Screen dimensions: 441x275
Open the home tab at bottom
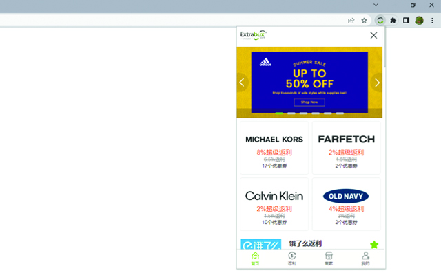pyautogui.click(x=255, y=258)
